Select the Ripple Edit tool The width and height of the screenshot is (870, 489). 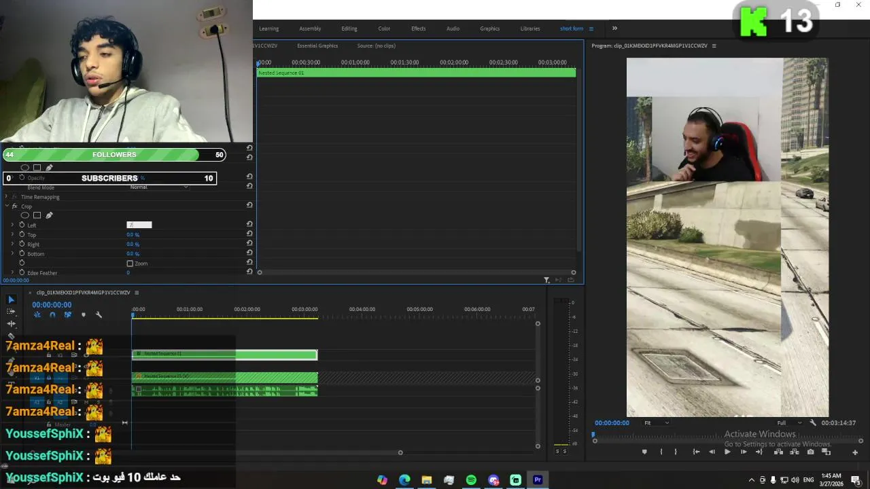click(11, 324)
